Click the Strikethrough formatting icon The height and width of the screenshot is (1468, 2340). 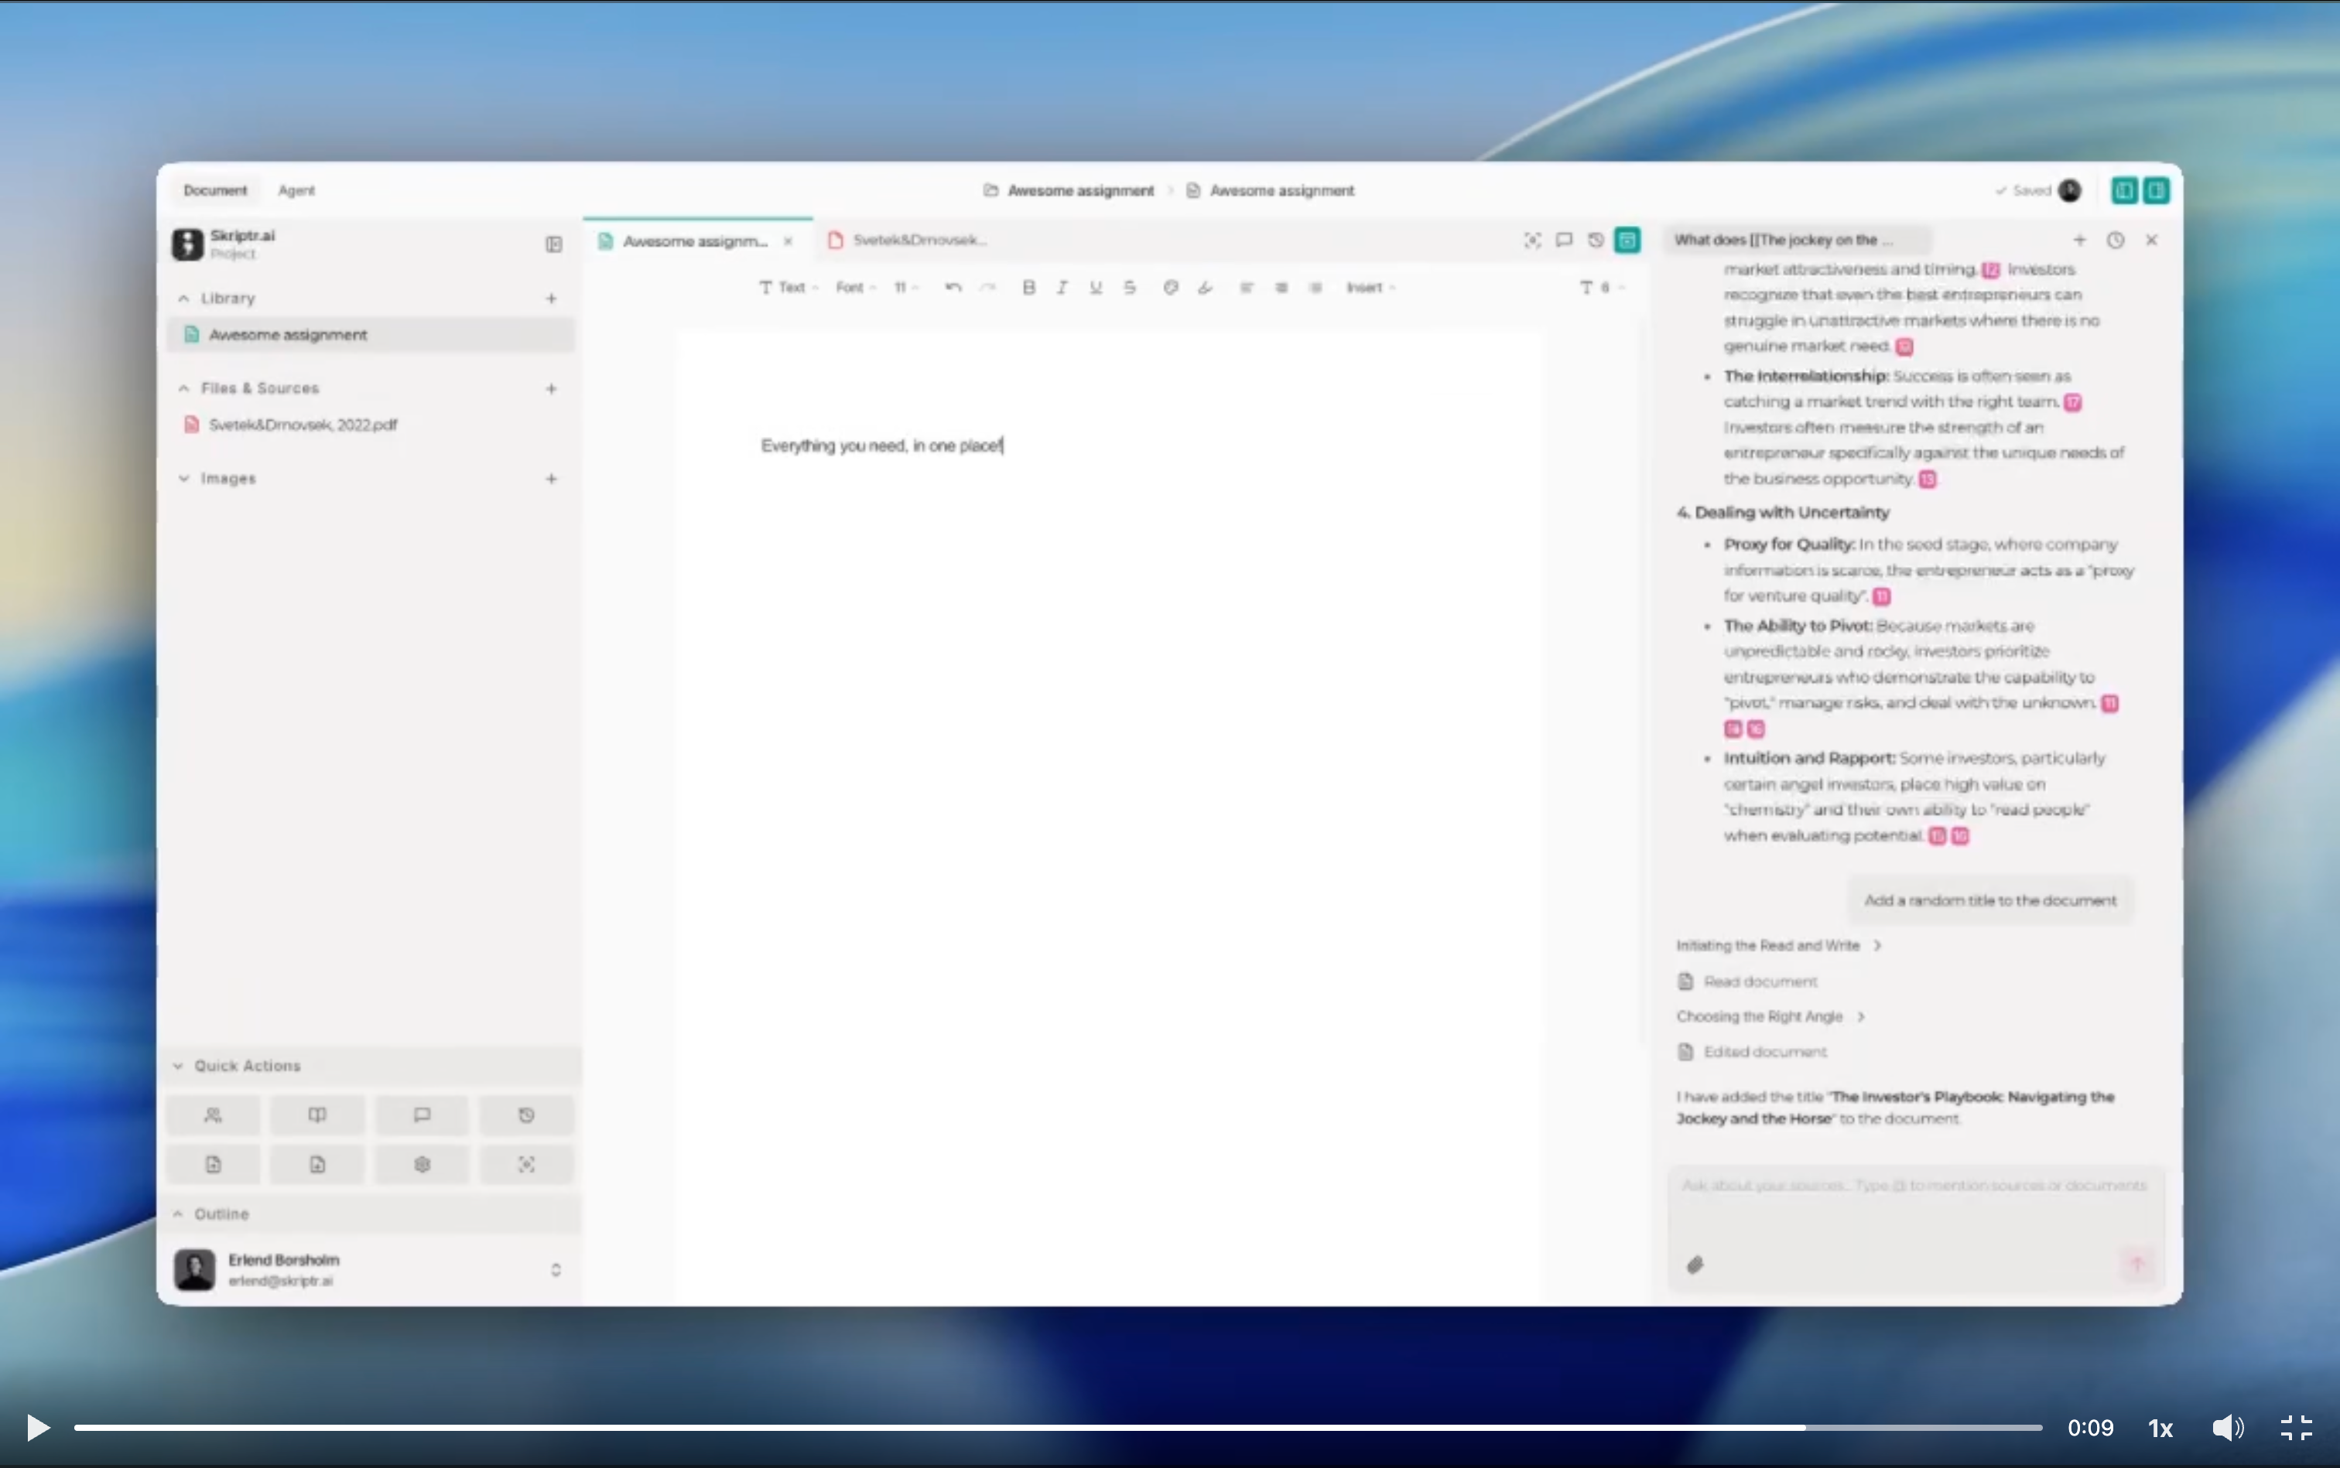coord(1130,288)
